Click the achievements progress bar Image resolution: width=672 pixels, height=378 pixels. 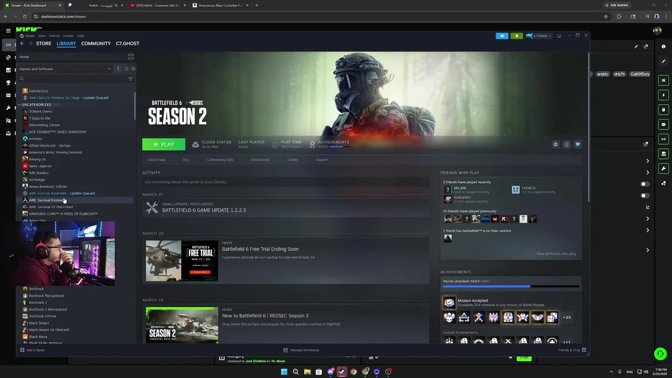(511, 287)
